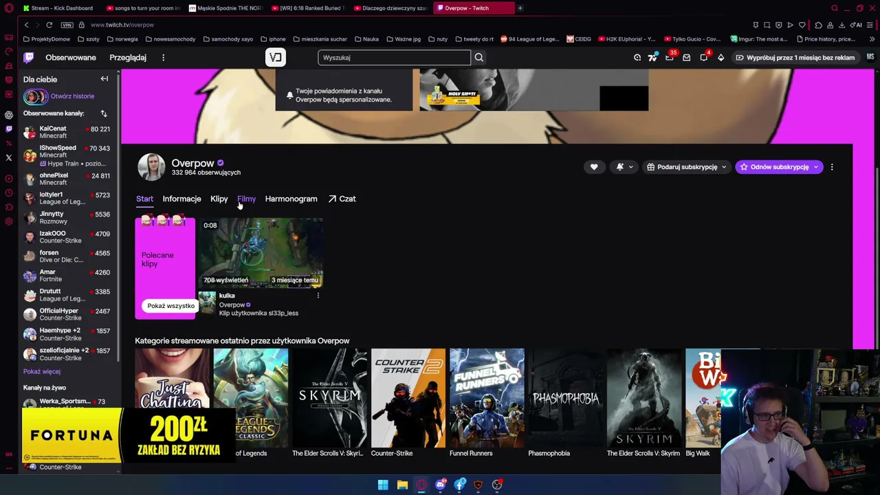Viewport: 880px width, 495px height.
Task: Open more options for kulka clip
Action: click(x=318, y=296)
